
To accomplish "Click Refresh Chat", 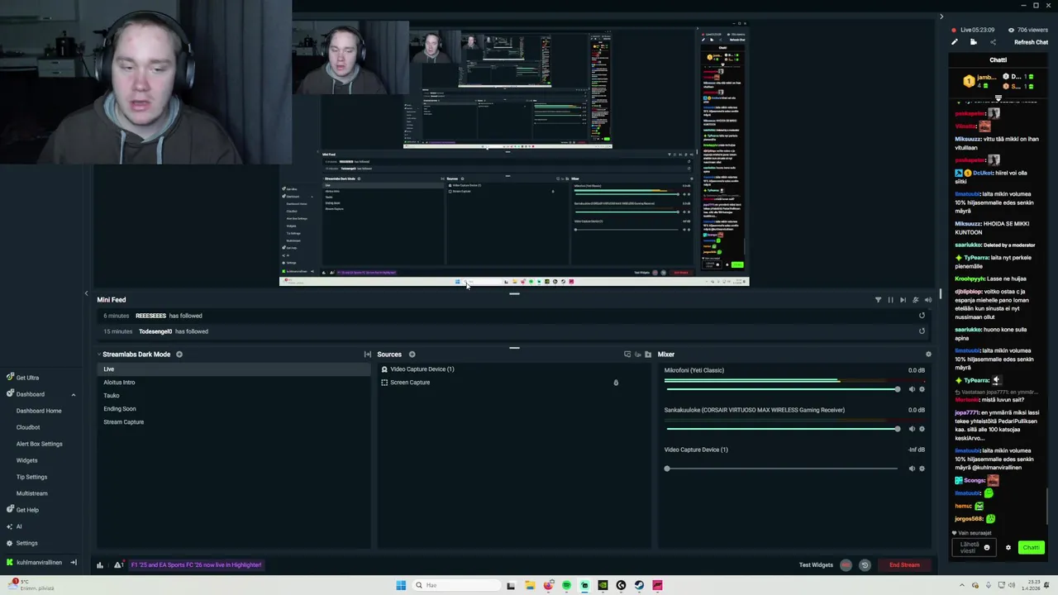I will pyautogui.click(x=1031, y=42).
